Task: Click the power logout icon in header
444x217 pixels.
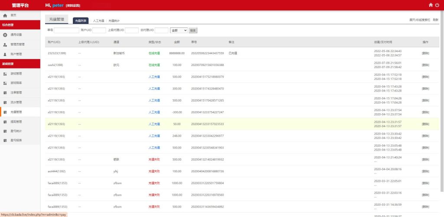Action: [437, 5]
